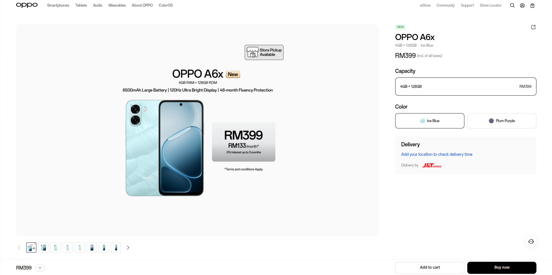Add your location to check delivery time
The height and width of the screenshot is (275, 552).
pos(436,154)
